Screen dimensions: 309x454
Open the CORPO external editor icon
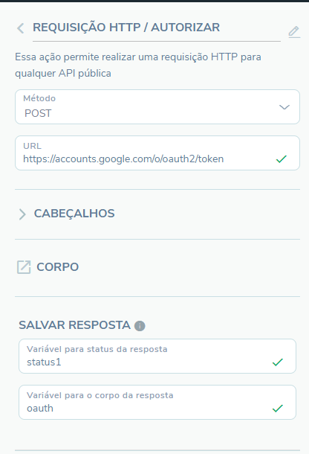point(24,267)
